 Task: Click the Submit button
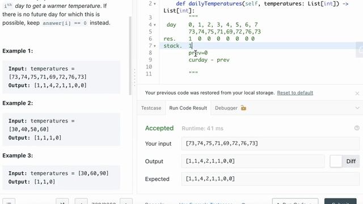click(340, 201)
